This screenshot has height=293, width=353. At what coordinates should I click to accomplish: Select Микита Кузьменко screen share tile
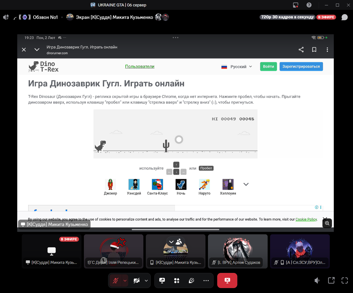52,251
